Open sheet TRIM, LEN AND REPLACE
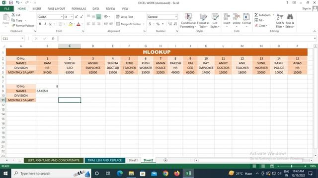This screenshot has height=178, width=318. [105, 160]
